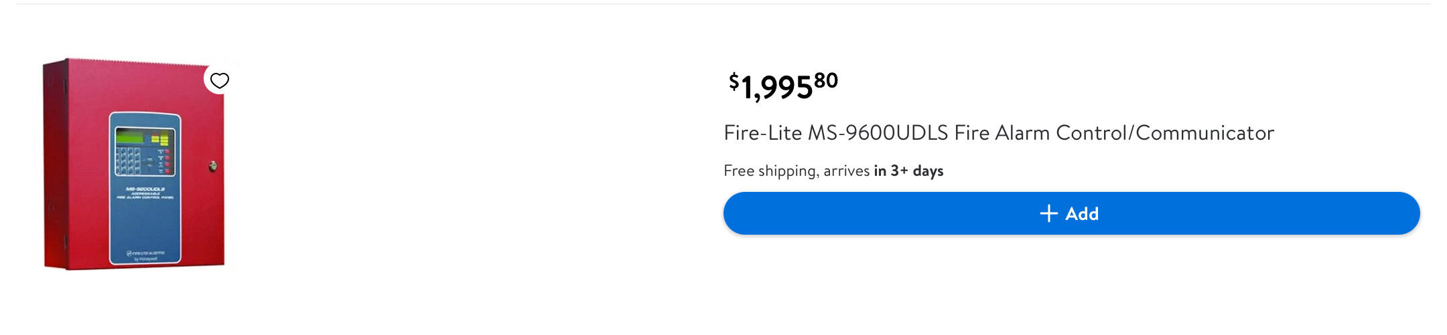Screen dimensions: 1447x335
Task: Click the dollar sign before the price
Action: click(734, 82)
